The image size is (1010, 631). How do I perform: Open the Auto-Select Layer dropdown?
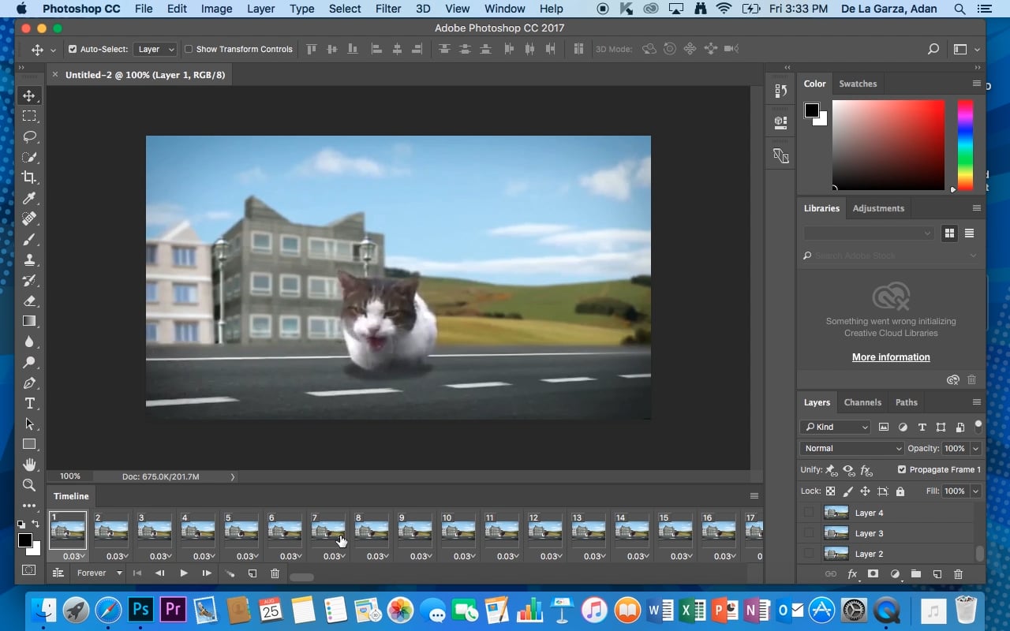pos(155,49)
